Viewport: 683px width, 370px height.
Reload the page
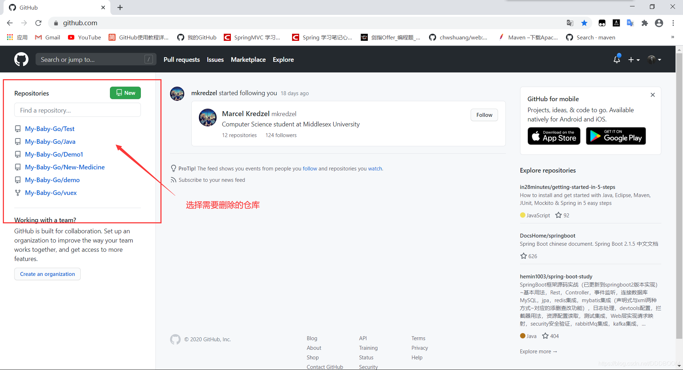coord(38,23)
